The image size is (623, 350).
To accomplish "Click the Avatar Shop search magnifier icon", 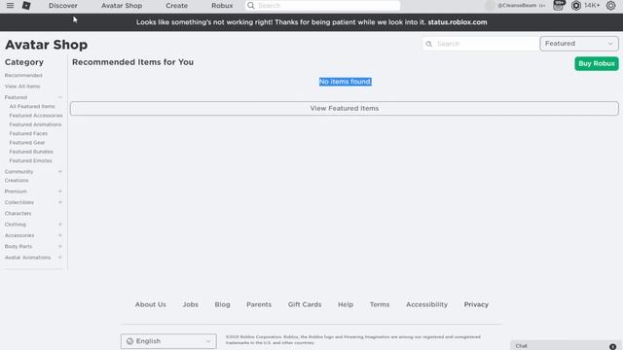I will (428, 44).
